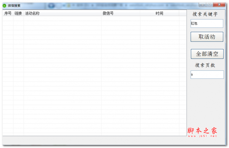Screen dimensions: 229x148
Task: Click the green 微信搜索 app icon in title bar
Action: 5,6
